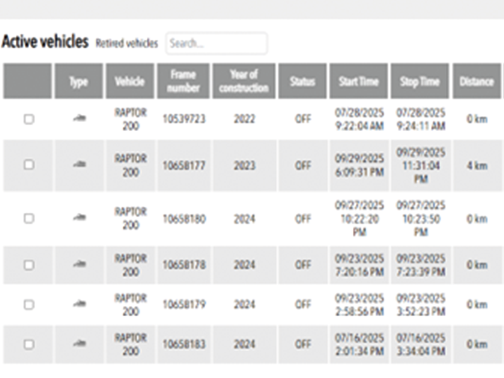Sort table by Frame number header
This screenshot has height=378, width=504.
(x=183, y=81)
